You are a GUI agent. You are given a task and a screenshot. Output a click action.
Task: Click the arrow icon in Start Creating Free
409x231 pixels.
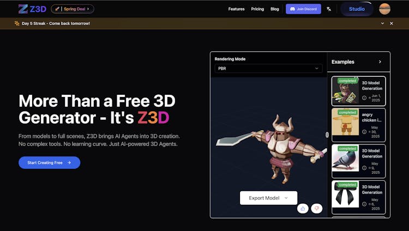point(69,163)
